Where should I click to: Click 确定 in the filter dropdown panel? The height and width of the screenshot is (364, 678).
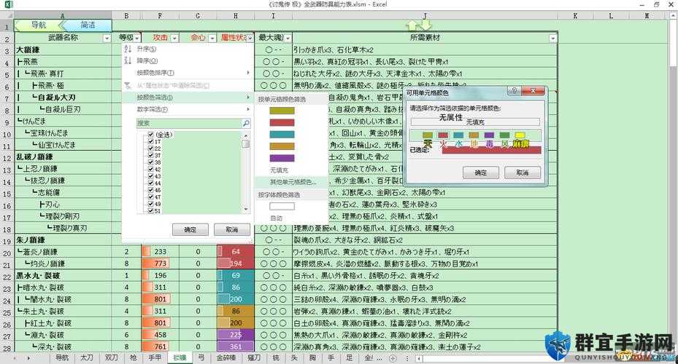click(190, 230)
